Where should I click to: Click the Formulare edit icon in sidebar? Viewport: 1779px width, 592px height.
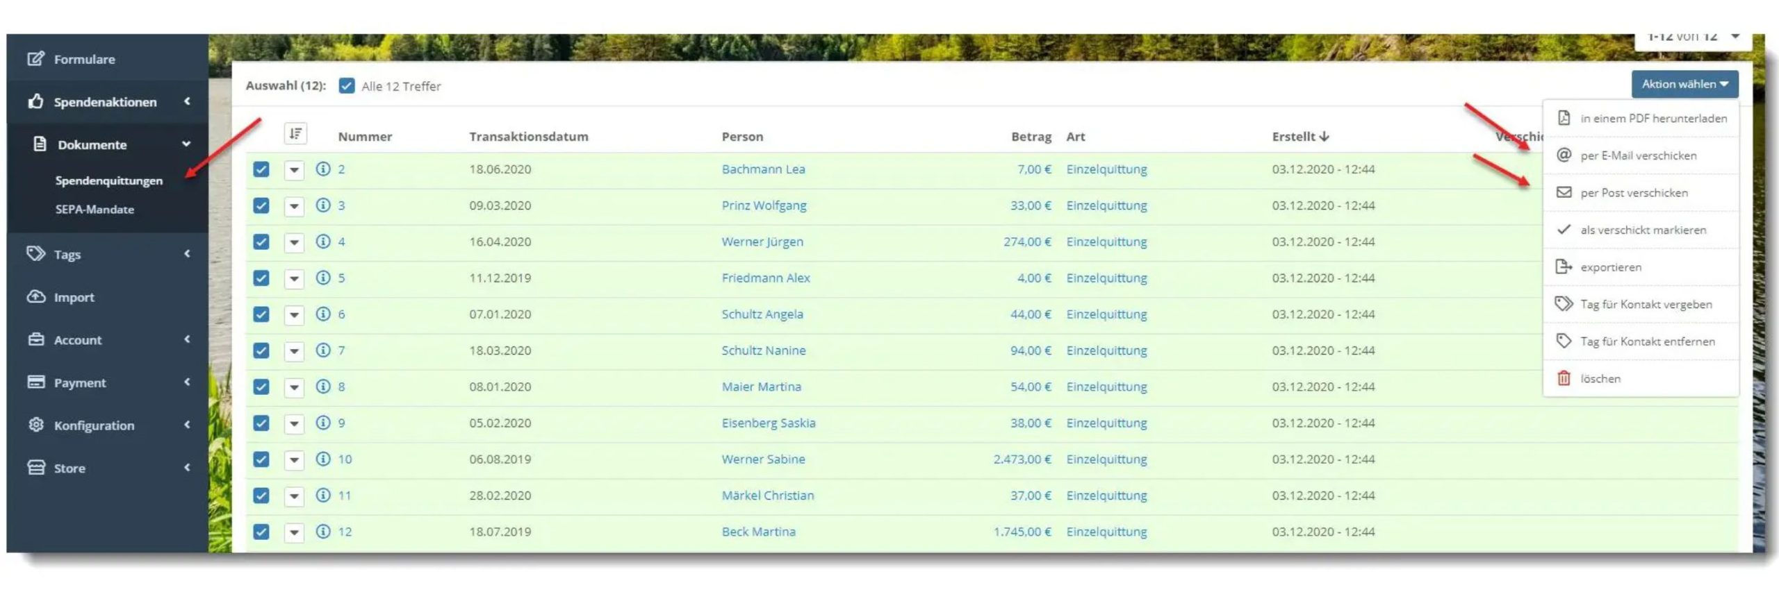coord(36,59)
